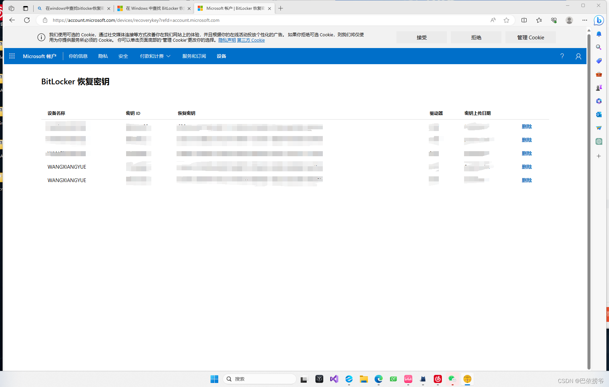Open File Explorer from taskbar

pos(364,379)
